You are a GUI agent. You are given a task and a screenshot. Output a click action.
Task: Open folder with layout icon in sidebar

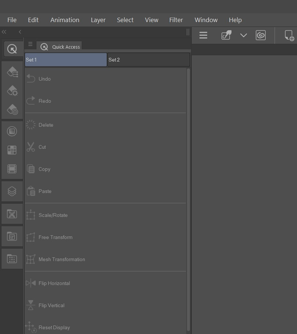(12, 236)
